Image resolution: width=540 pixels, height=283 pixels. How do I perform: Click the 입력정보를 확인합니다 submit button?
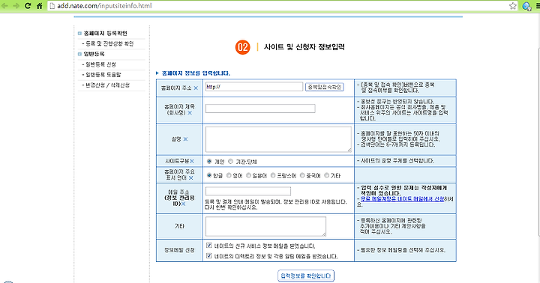pos(306,276)
